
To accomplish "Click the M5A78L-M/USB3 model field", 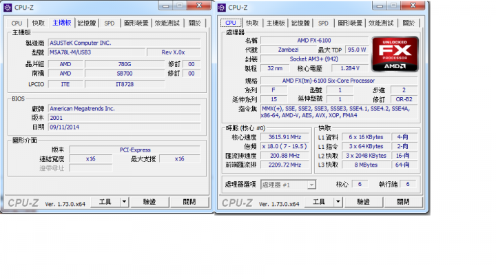I will point(97,52).
